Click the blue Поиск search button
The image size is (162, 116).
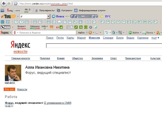click(x=58, y=16)
